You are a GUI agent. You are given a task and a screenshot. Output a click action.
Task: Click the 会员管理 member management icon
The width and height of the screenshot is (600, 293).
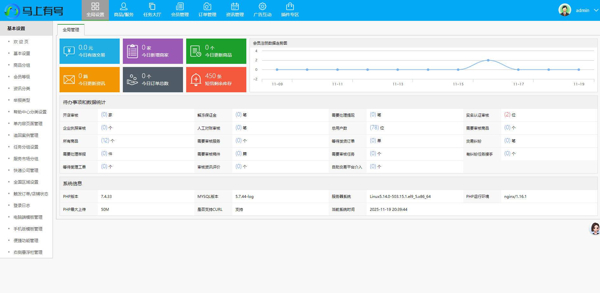(179, 9)
